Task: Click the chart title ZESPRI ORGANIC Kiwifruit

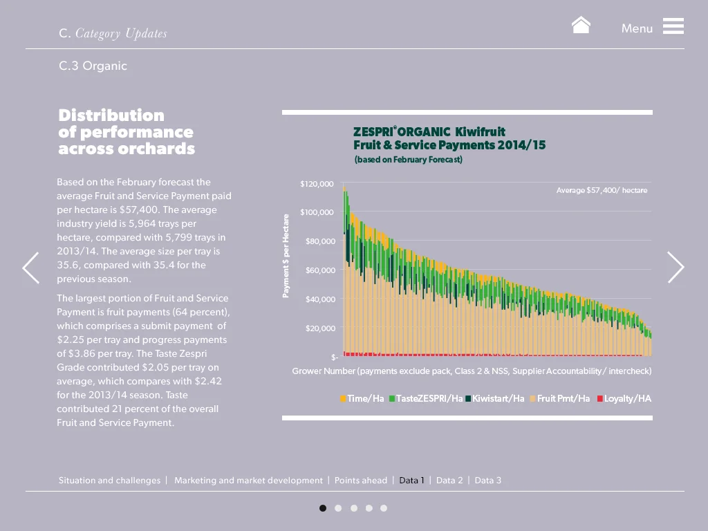Action: pyautogui.click(x=429, y=132)
